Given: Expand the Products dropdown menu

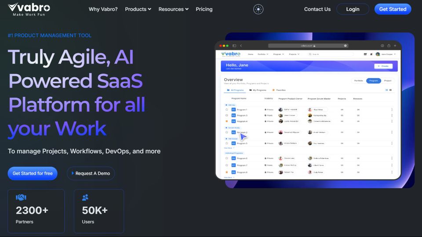Looking at the screenshot, I should tap(138, 9).
